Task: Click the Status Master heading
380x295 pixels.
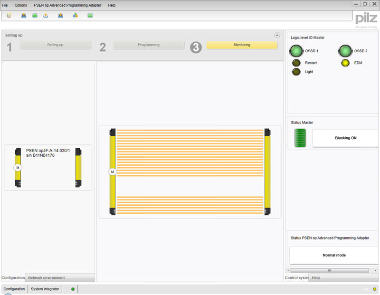Action: 302,123
